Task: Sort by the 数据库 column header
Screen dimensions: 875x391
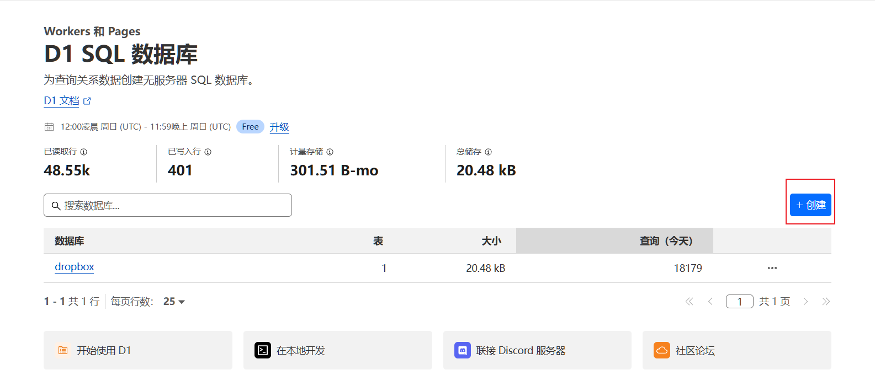Action: click(70, 241)
